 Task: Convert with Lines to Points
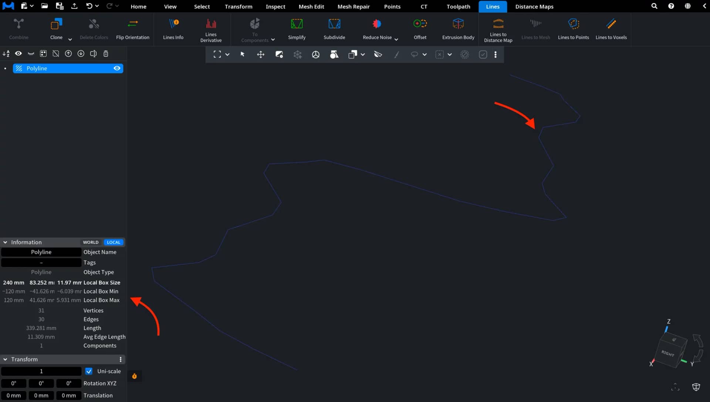click(x=573, y=29)
